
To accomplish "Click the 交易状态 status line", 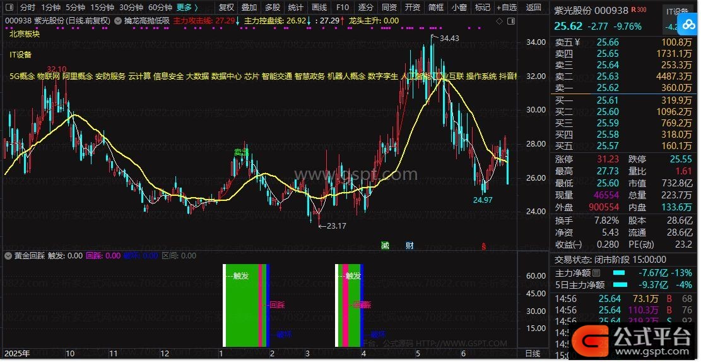I will pos(610,260).
